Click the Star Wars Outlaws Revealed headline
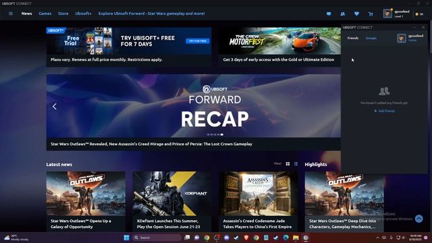This screenshot has height=243, width=432. click(151, 144)
